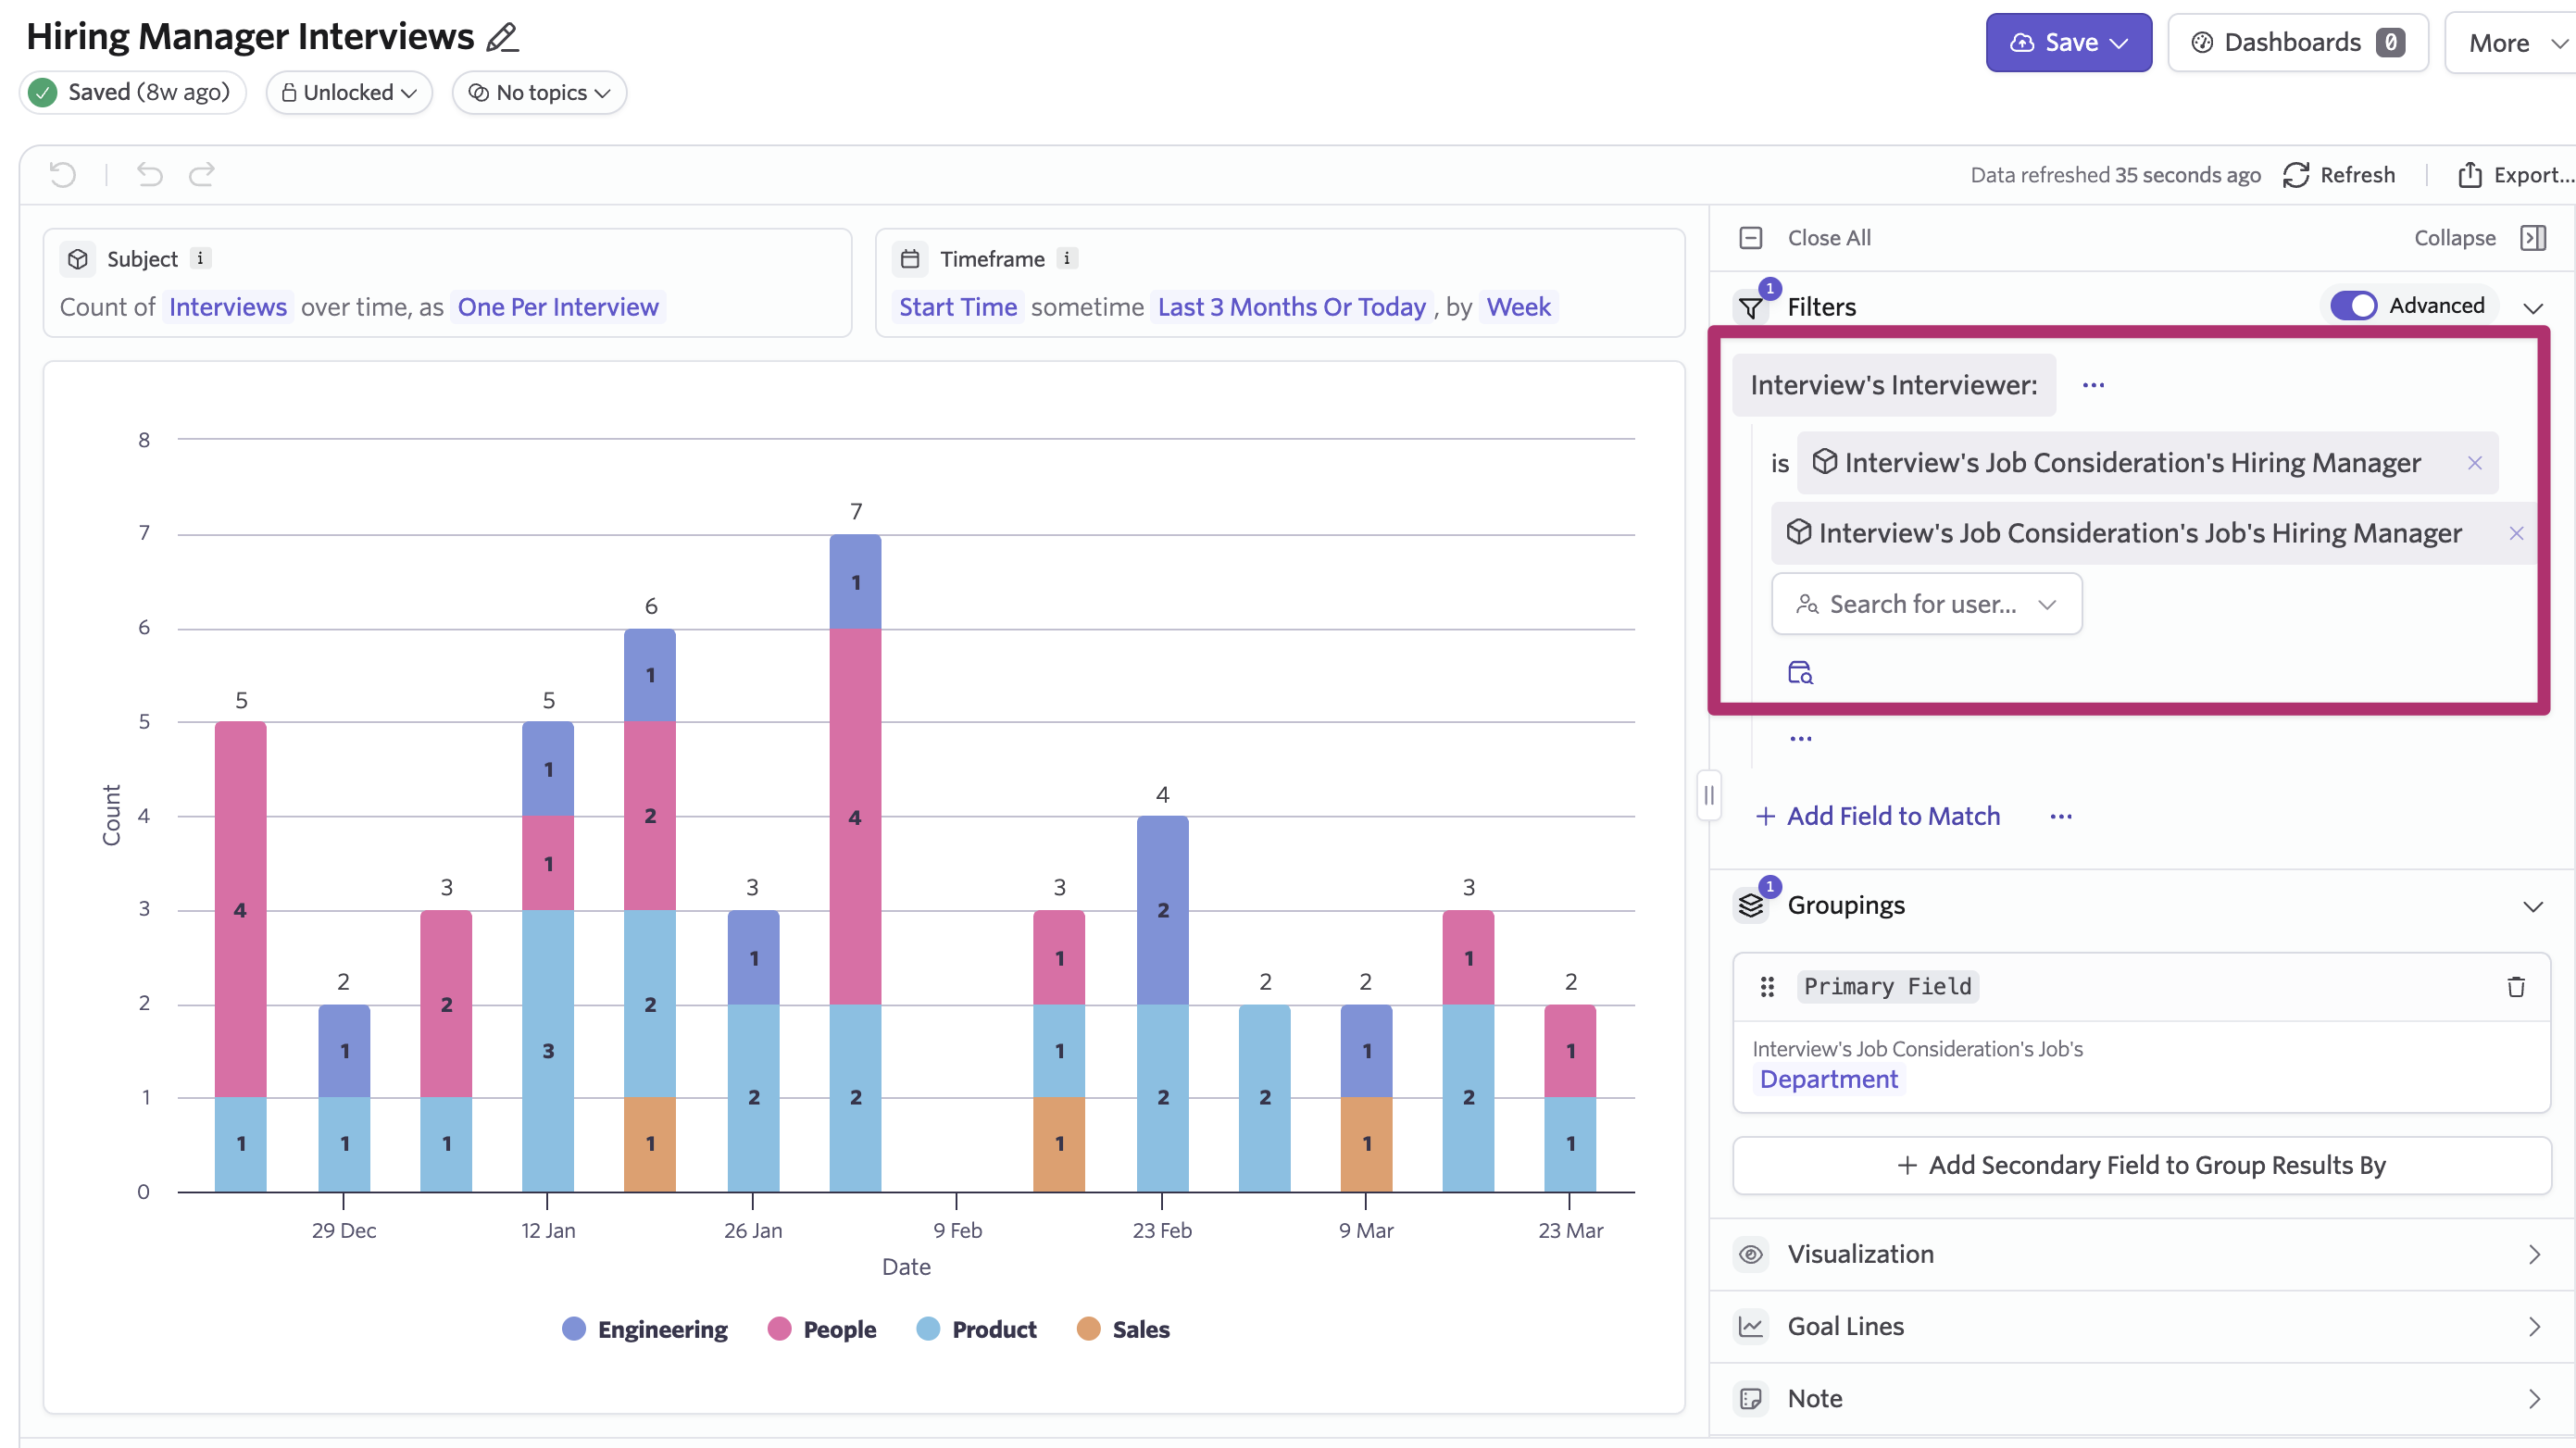Click the filter preview icon under user search

tap(1800, 672)
